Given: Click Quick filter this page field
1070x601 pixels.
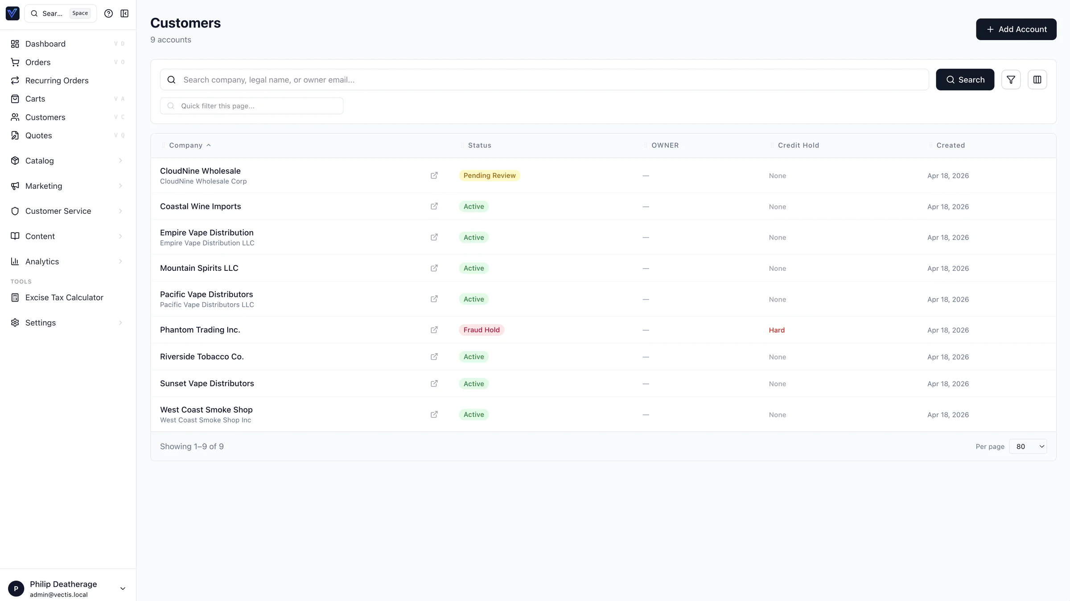Looking at the screenshot, I should [x=252, y=106].
